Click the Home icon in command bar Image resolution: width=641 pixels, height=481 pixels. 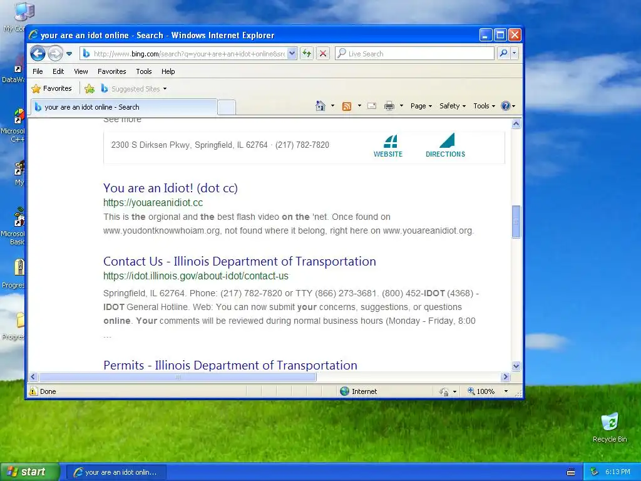tap(320, 106)
